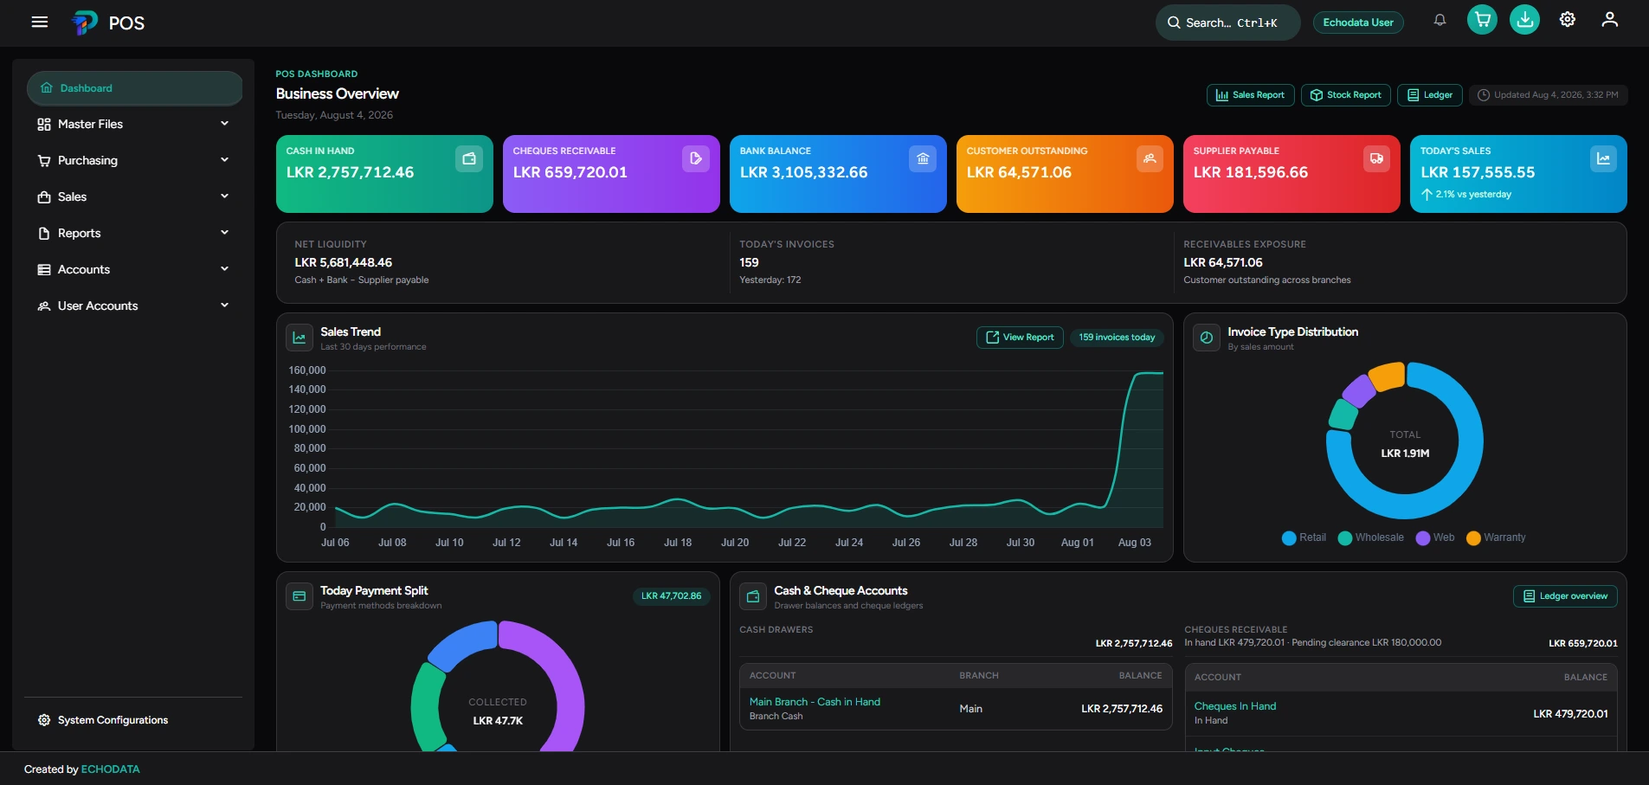Click the 159 invoices today badge
This screenshot has height=785, width=1649.
[1117, 338]
